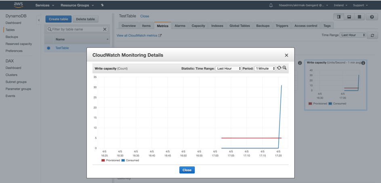Clear the table name filter X
Viewport: 381px width, 183px height.
click(x=105, y=29)
